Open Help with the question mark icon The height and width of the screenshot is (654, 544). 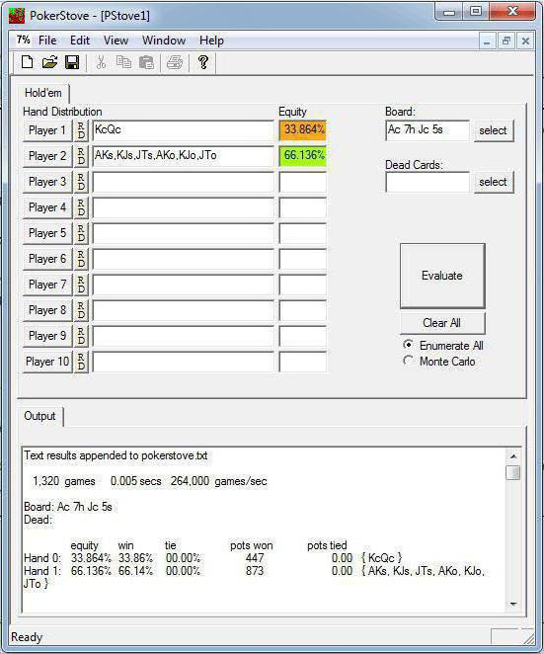click(203, 62)
